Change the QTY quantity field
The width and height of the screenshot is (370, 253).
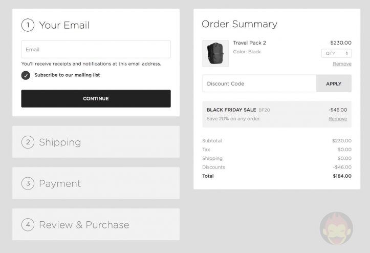click(336, 53)
